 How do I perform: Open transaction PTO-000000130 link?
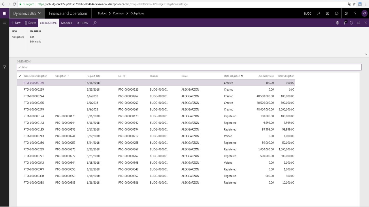34,83
